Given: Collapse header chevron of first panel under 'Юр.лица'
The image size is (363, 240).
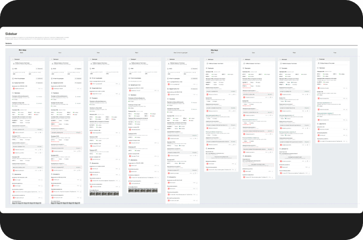Looking at the screenshot, I should point(206,59).
